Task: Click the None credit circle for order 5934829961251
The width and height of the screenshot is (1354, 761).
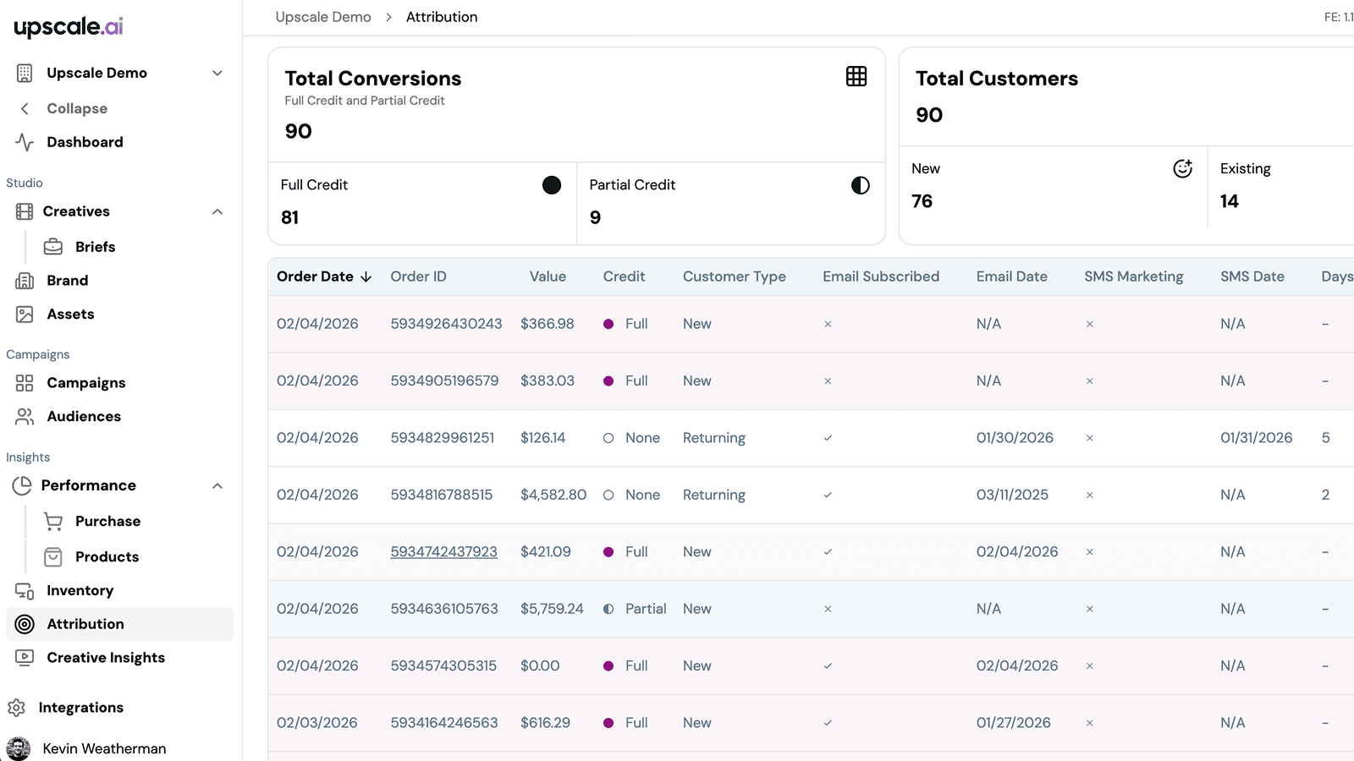Action: (608, 438)
